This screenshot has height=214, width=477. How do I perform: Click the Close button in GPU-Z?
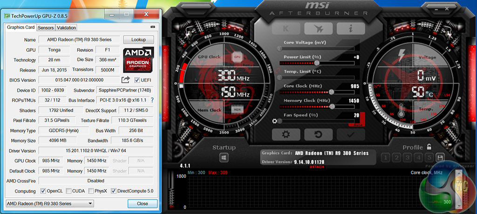tap(143, 203)
